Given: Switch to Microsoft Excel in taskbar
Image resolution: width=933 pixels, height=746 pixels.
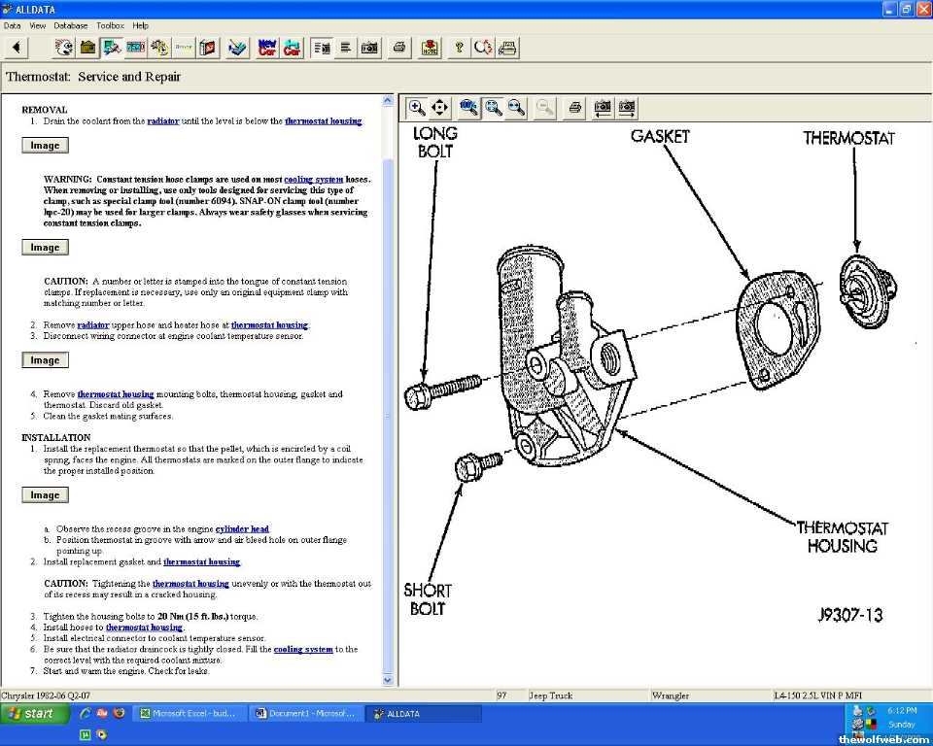Looking at the screenshot, I should pos(189,714).
